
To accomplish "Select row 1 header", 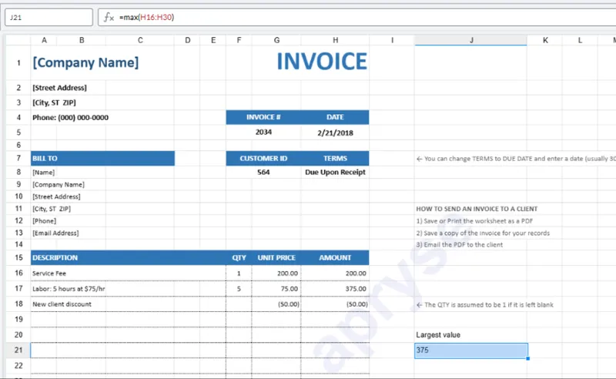I will 18,62.
